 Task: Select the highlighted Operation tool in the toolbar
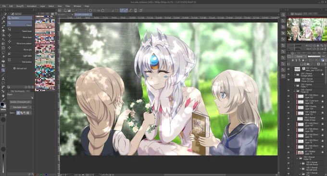pos(3,70)
